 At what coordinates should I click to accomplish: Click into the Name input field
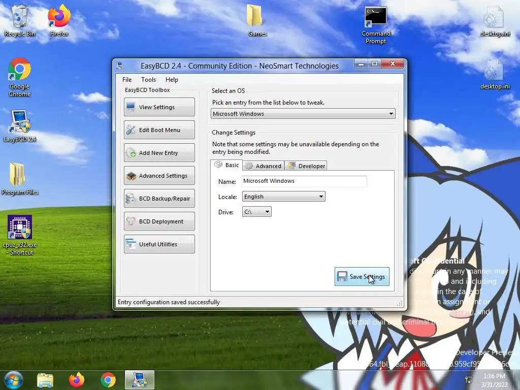[x=305, y=181]
